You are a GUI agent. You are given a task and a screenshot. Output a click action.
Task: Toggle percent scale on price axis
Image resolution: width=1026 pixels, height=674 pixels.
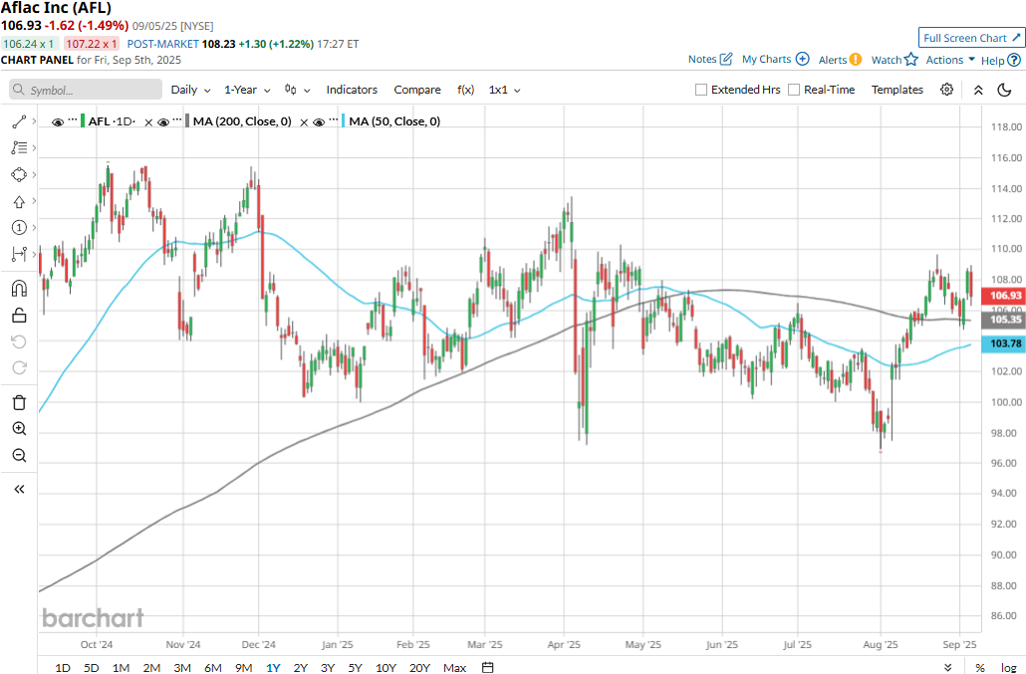click(x=979, y=667)
